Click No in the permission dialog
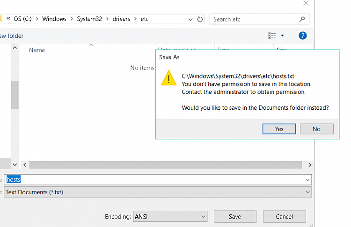The width and height of the screenshot is (351, 227). (316, 129)
